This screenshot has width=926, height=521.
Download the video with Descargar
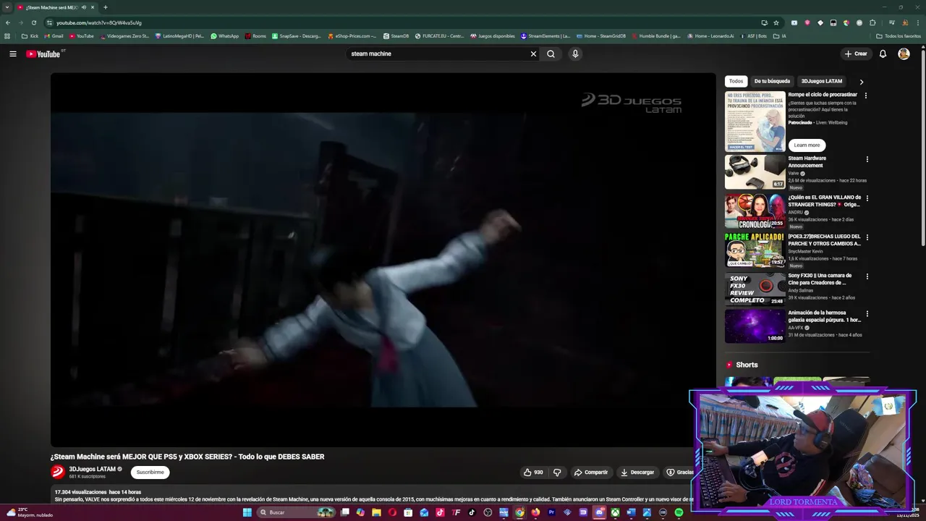point(637,472)
